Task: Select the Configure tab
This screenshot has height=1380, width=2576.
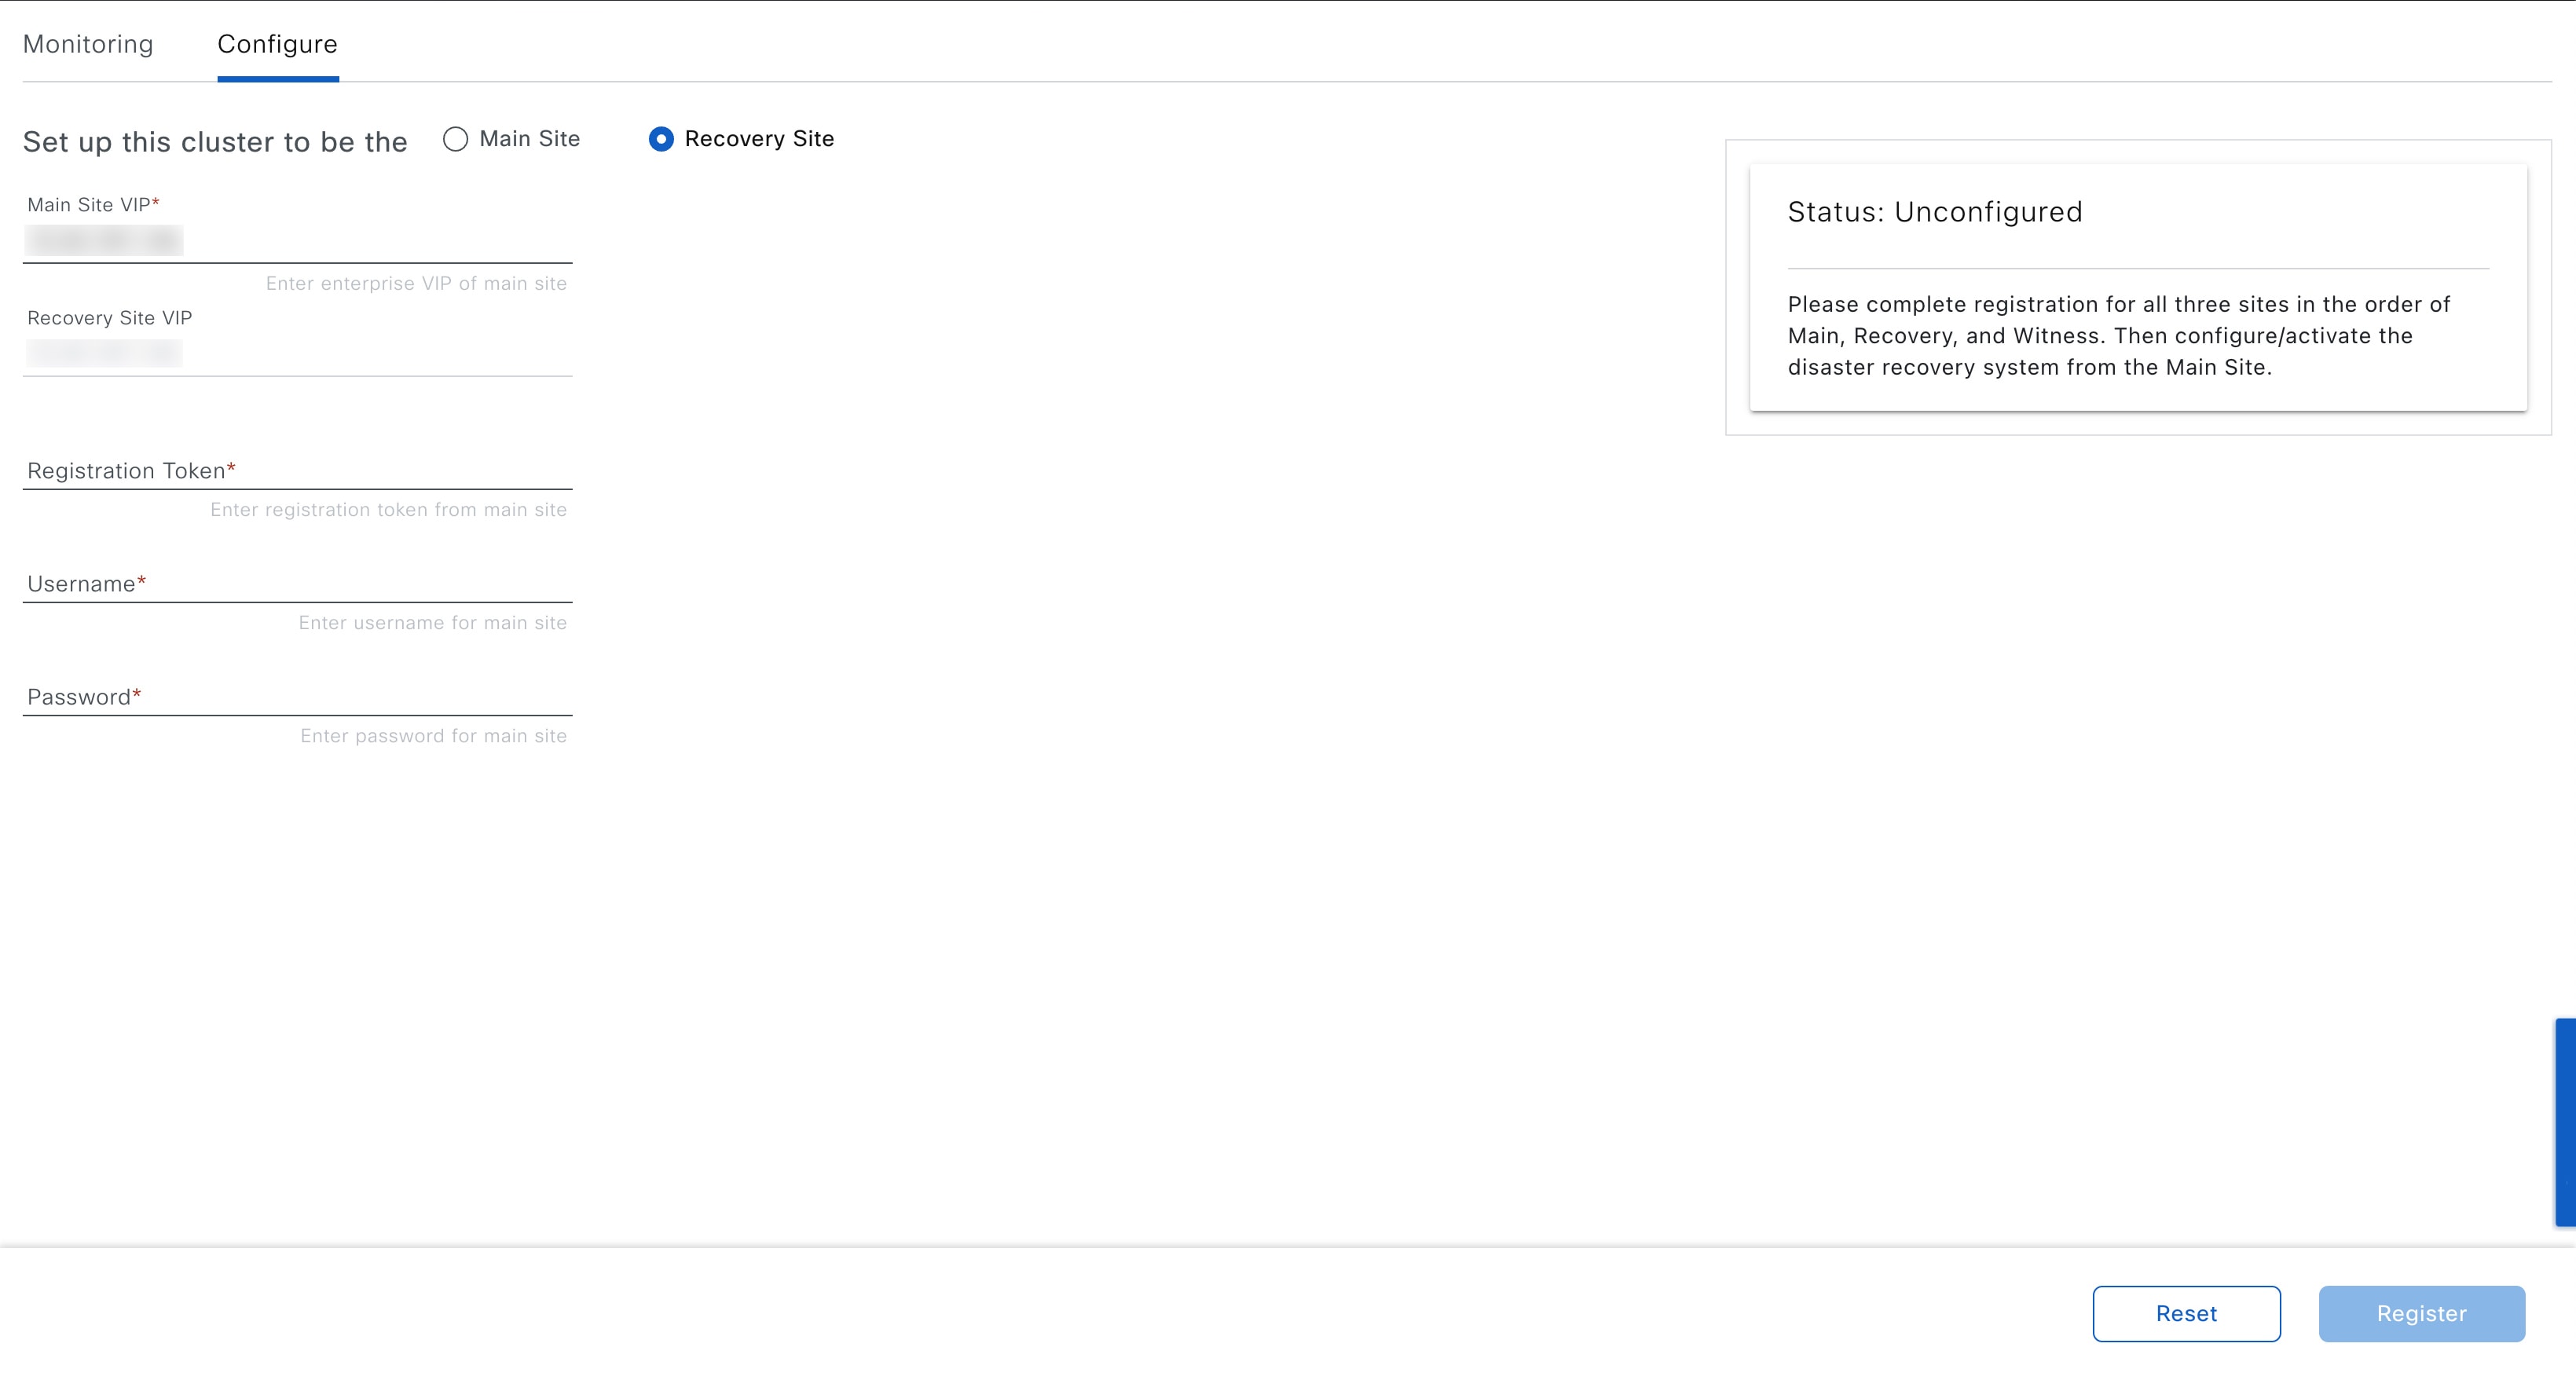Action: (277, 44)
